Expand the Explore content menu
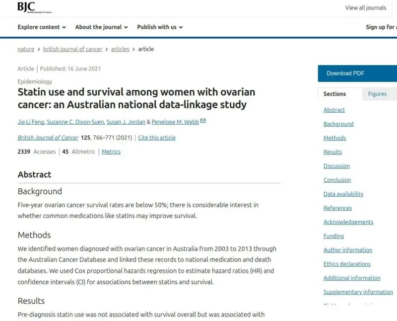This screenshot has height=321, width=397. (42, 27)
